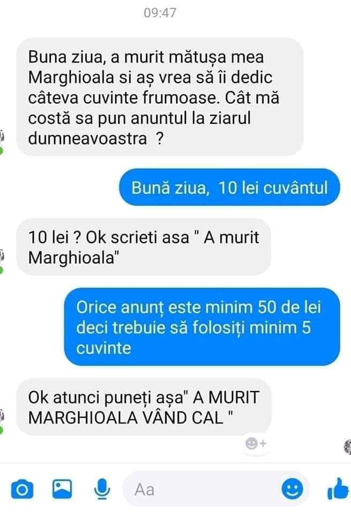Open the camera from the message bar

[22, 489]
